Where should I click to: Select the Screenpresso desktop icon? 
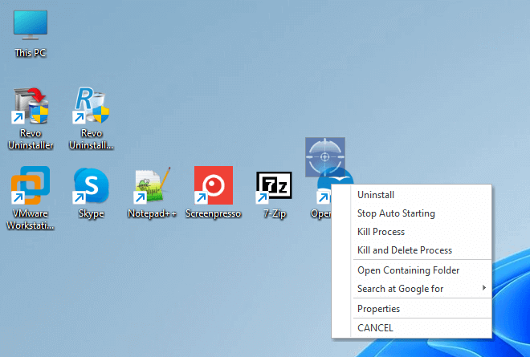(213, 186)
